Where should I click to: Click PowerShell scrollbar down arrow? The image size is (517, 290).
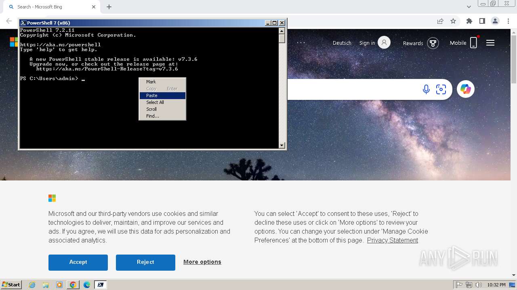282,145
